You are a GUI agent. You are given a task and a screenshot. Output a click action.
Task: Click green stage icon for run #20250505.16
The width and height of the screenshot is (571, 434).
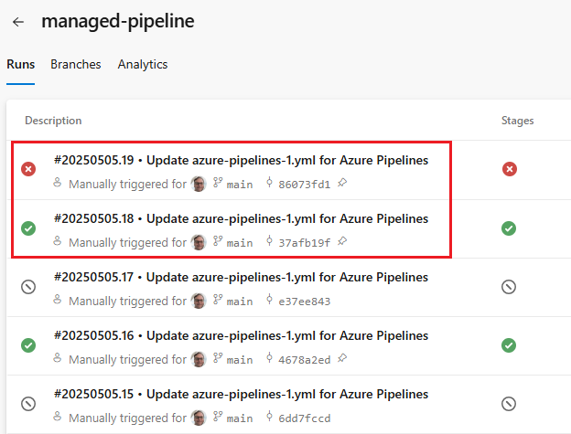coord(510,344)
